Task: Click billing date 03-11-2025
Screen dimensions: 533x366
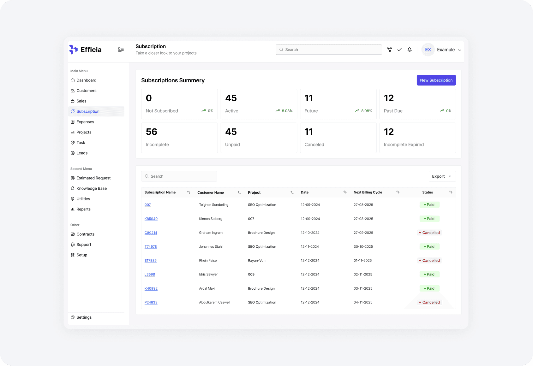Action: coord(363,288)
